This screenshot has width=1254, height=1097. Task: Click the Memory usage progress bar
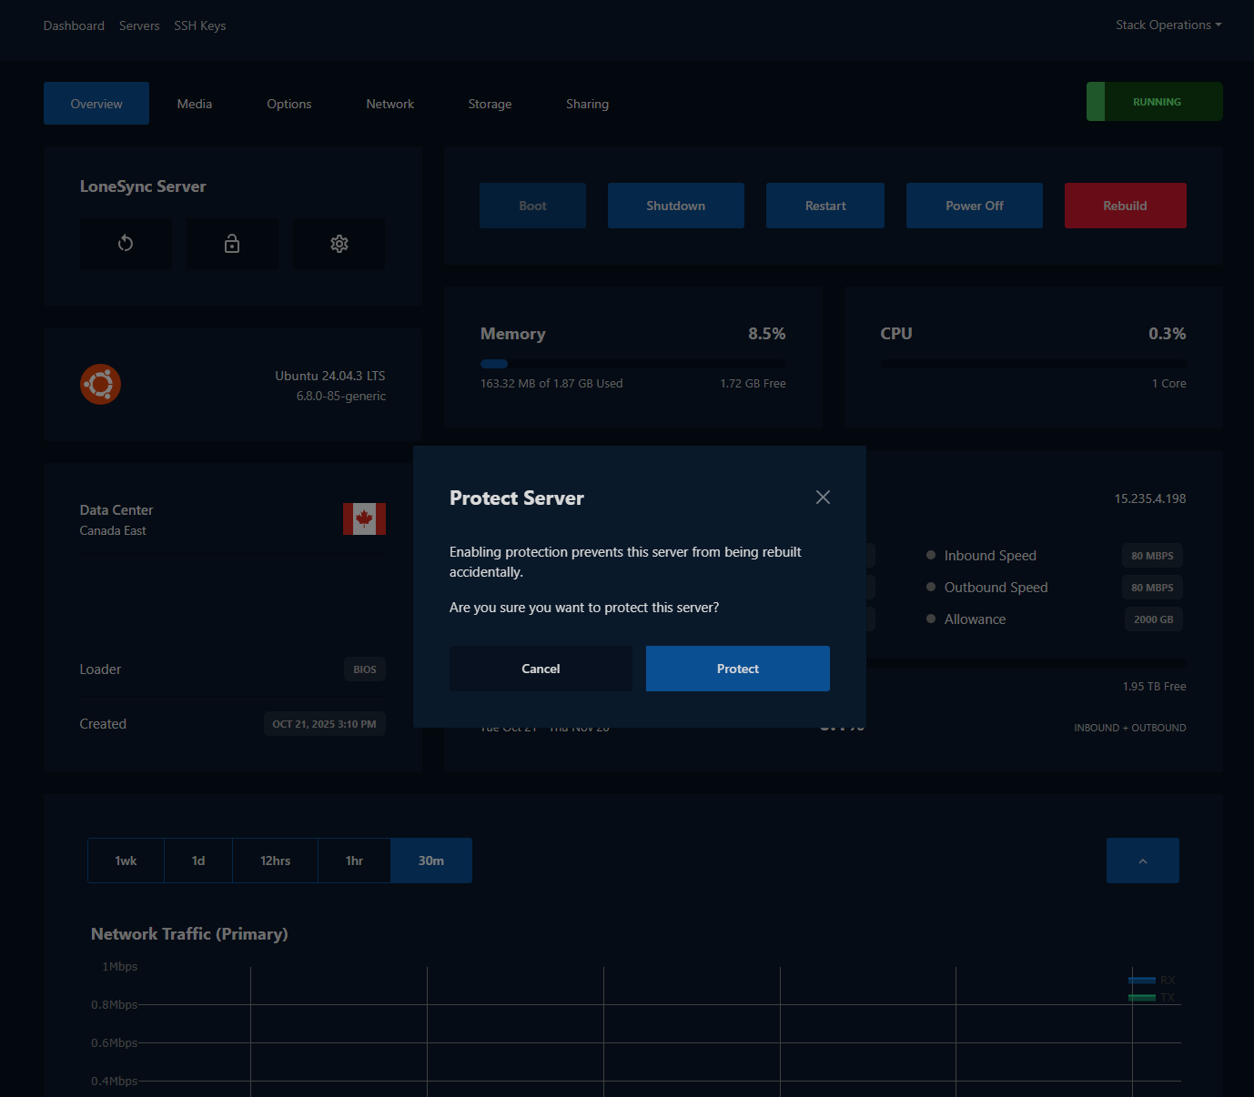[632, 364]
